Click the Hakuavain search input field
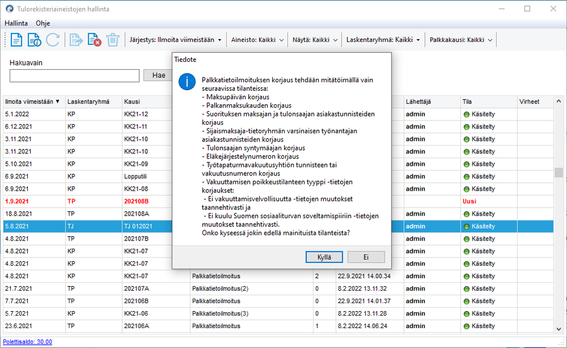This screenshot has height=348, width=567. coord(74,76)
